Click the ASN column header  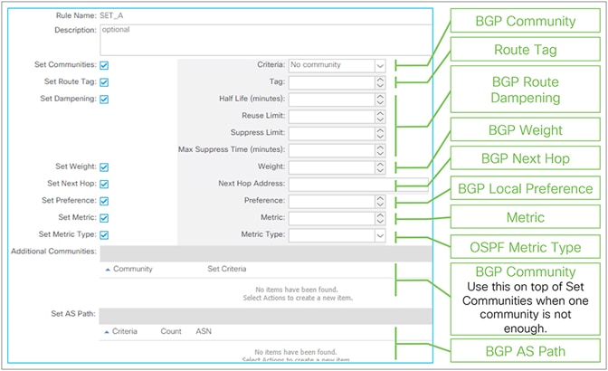[204, 332]
